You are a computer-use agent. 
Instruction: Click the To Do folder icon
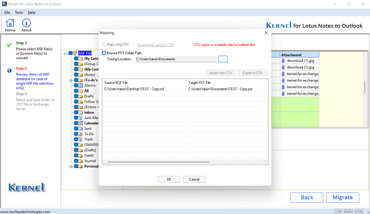pos(80,134)
